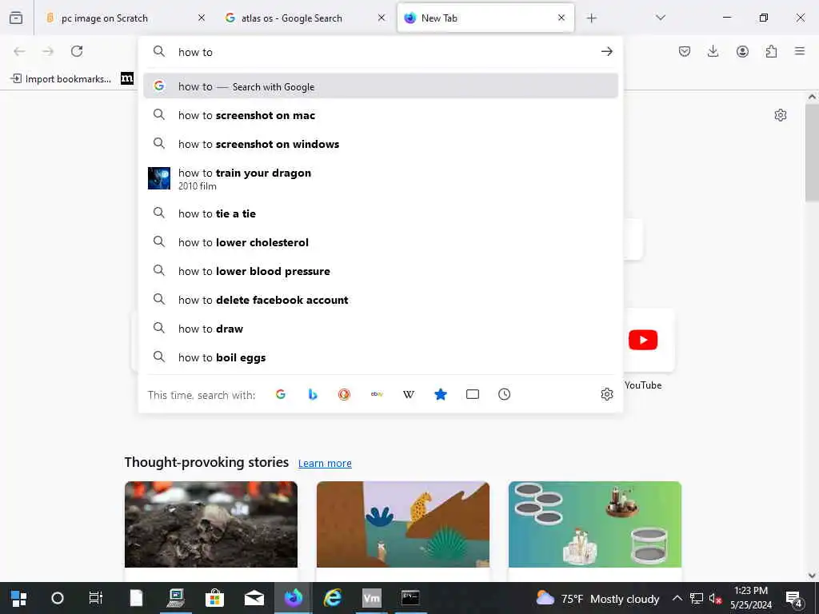Select 'how to screenshot on mac' suggestion
The image size is (819, 614).
[x=381, y=115]
